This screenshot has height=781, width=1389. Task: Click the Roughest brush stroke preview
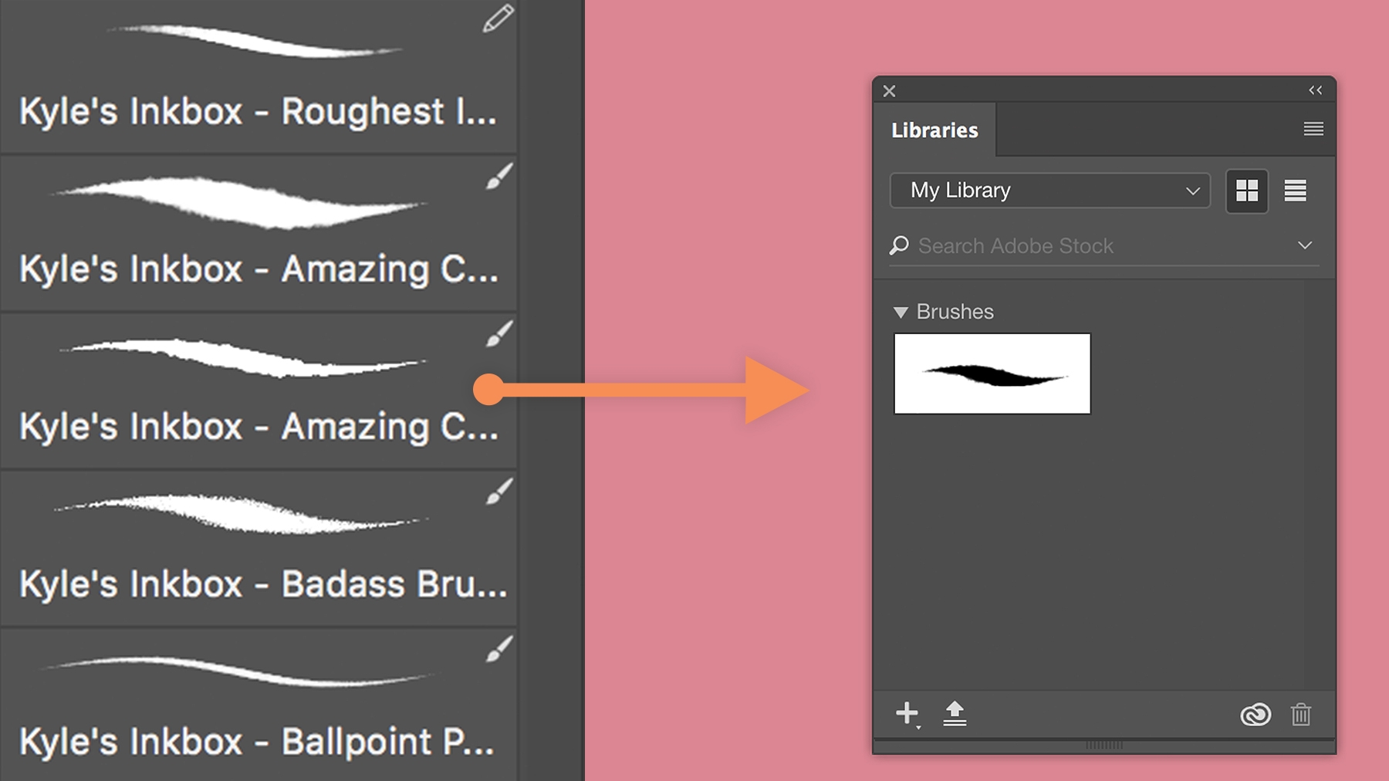tap(255, 40)
